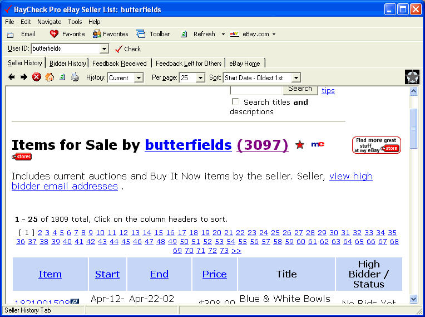
Task: Click the star logo icon at right
Action: coord(412,77)
